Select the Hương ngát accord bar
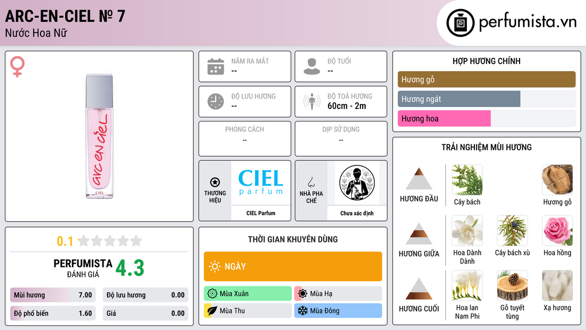This screenshot has height=330, width=586. (x=486, y=99)
